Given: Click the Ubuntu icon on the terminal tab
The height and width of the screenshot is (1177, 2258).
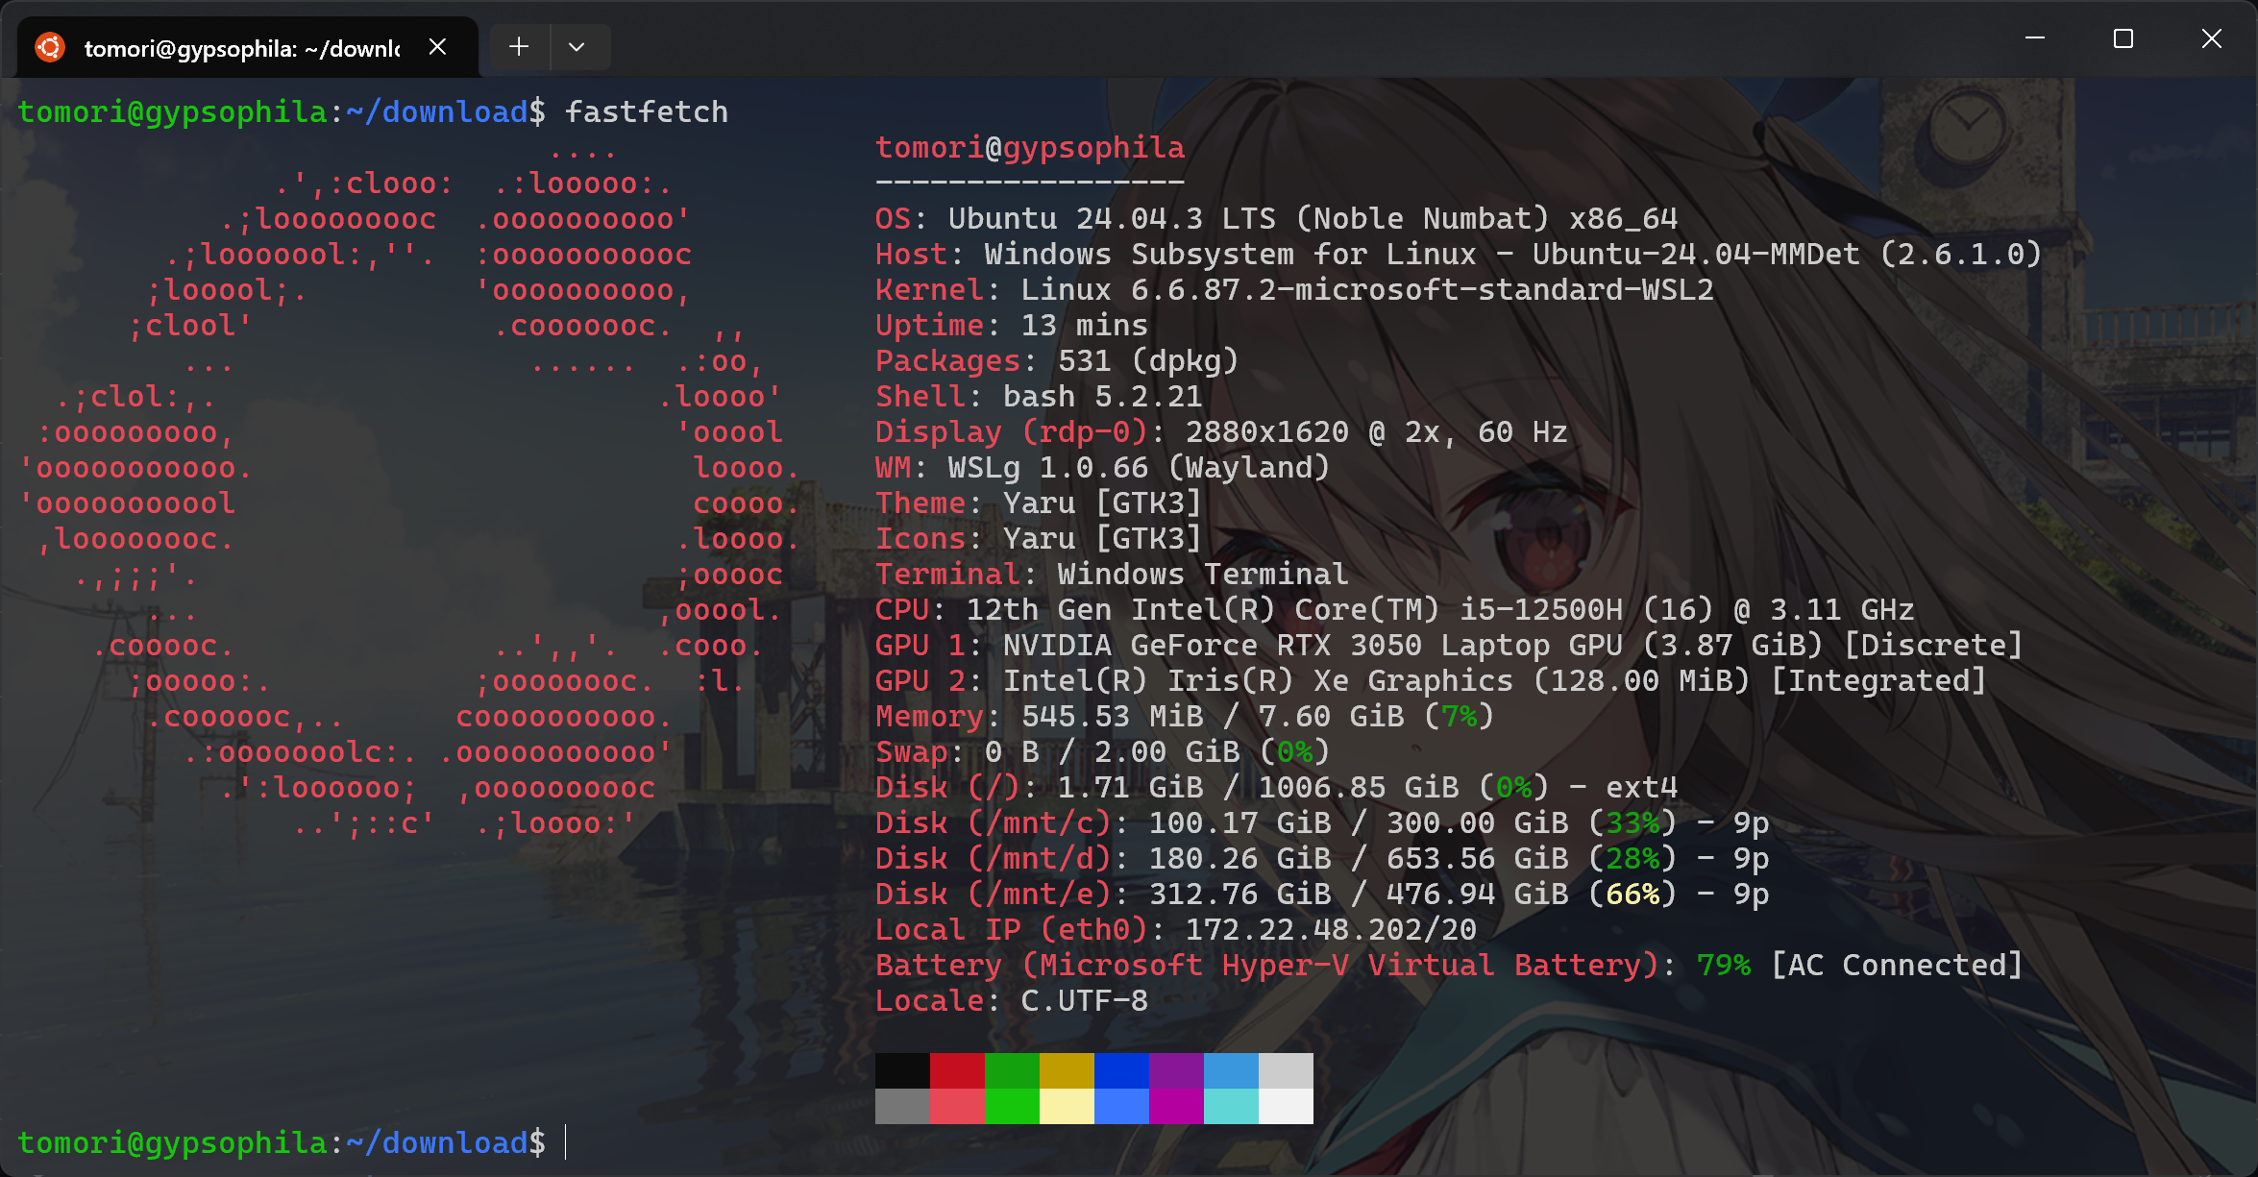Looking at the screenshot, I should pyautogui.click(x=50, y=45).
